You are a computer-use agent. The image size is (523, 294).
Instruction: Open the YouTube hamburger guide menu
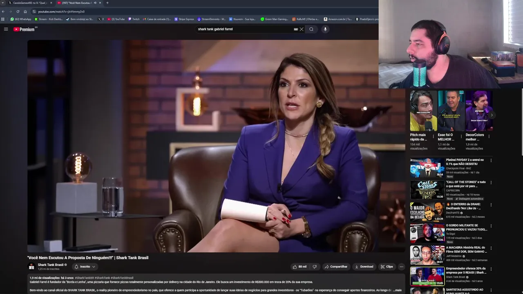(6, 29)
